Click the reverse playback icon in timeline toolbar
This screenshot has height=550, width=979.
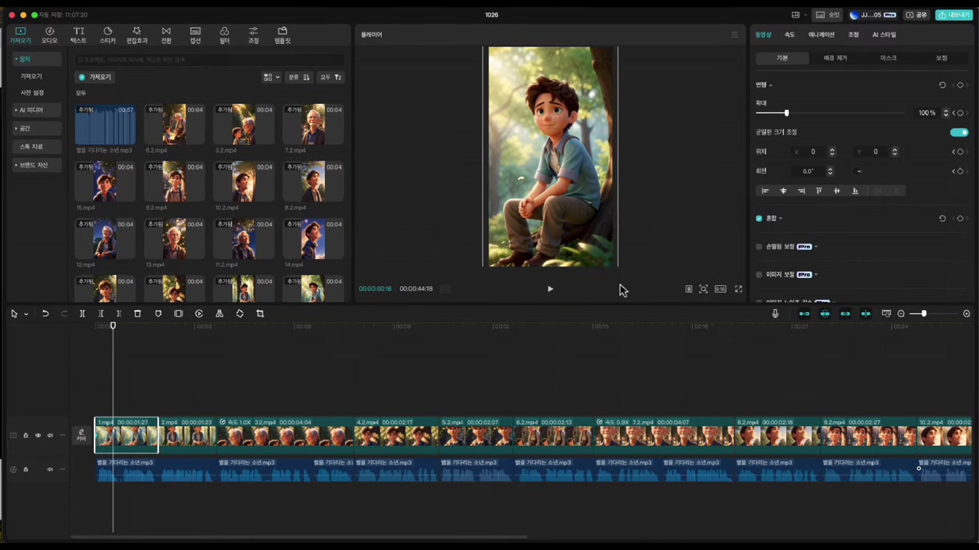tap(199, 314)
